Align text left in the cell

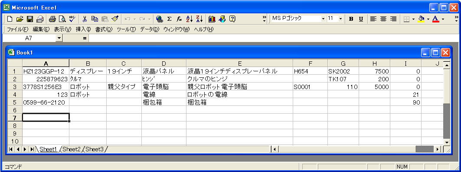(373, 19)
